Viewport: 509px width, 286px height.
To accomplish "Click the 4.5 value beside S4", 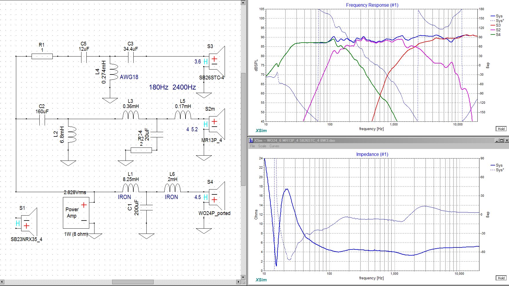I will click(x=198, y=197).
